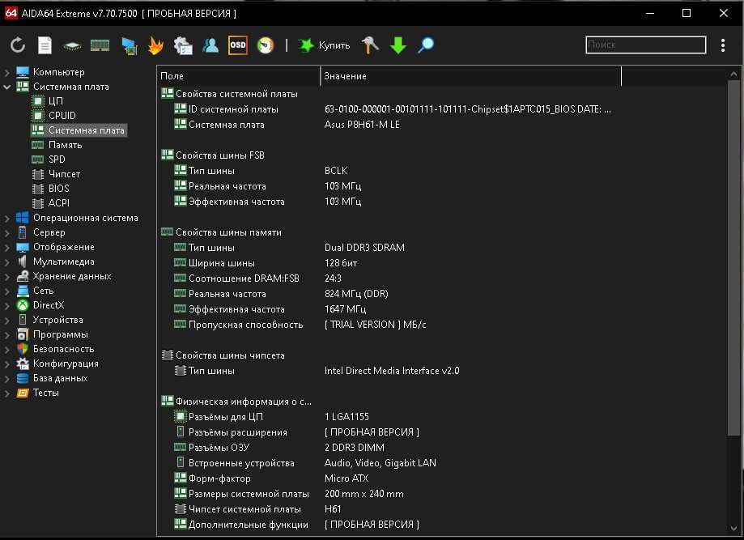This screenshot has width=744, height=540.
Task: Select CPUID in the sidebar tree
Action: click(62, 116)
